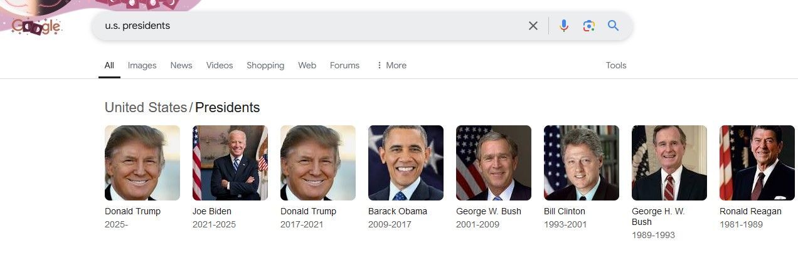Open the Tools button
Image resolution: width=798 pixels, height=255 pixels.
click(615, 65)
